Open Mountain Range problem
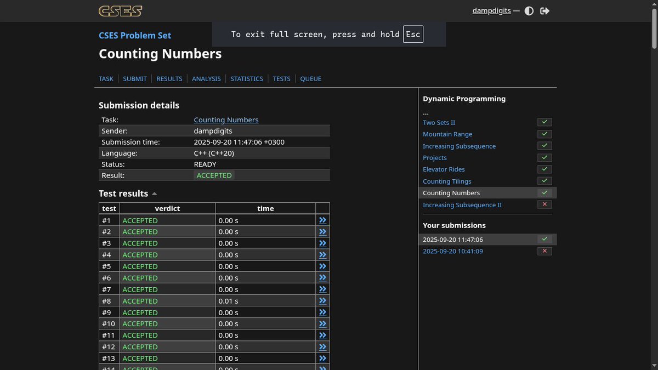Viewport: 658px width, 370px height. point(447,134)
